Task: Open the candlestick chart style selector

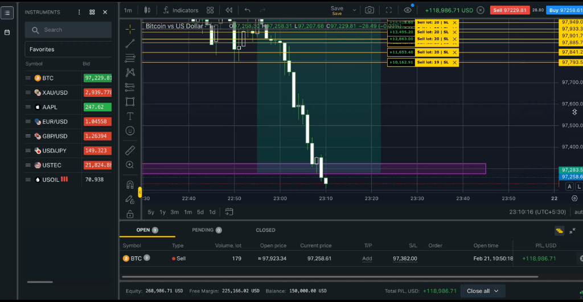Action: [x=147, y=10]
